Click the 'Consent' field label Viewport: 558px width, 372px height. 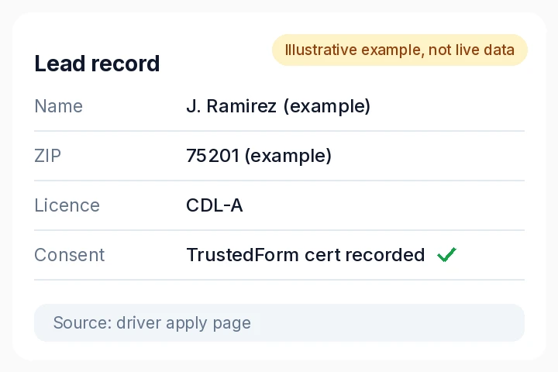click(70, 255)
